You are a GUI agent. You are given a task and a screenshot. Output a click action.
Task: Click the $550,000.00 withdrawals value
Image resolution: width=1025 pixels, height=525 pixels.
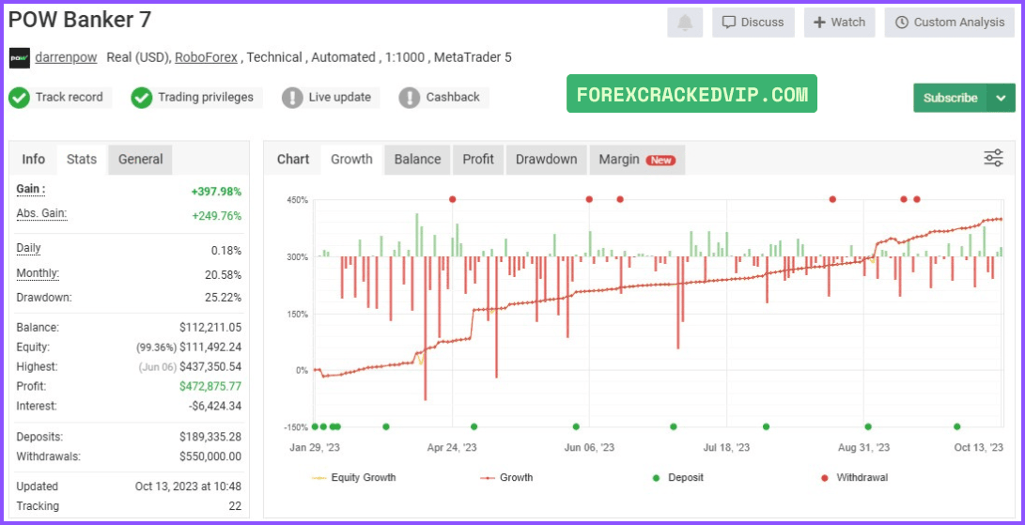(x=210, y=456)
